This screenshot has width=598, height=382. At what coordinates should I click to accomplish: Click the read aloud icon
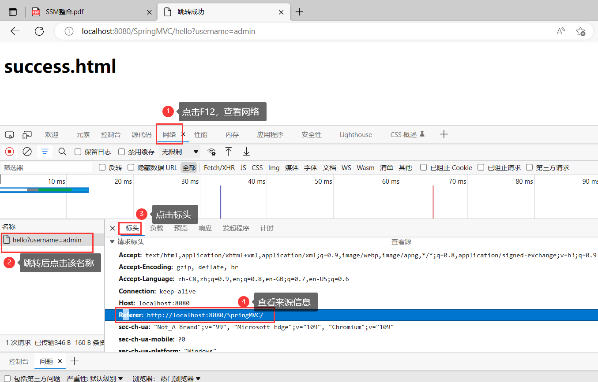560,31
